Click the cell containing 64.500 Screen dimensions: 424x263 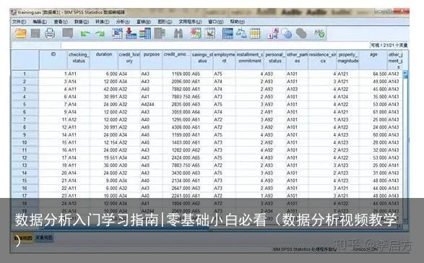tap(373, 74)
